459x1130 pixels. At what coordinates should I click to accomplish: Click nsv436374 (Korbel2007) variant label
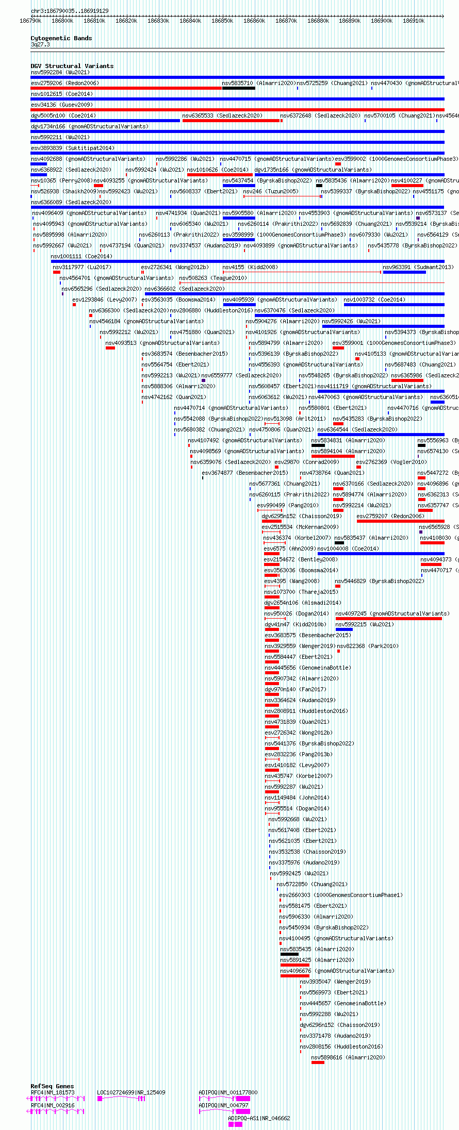297,538
